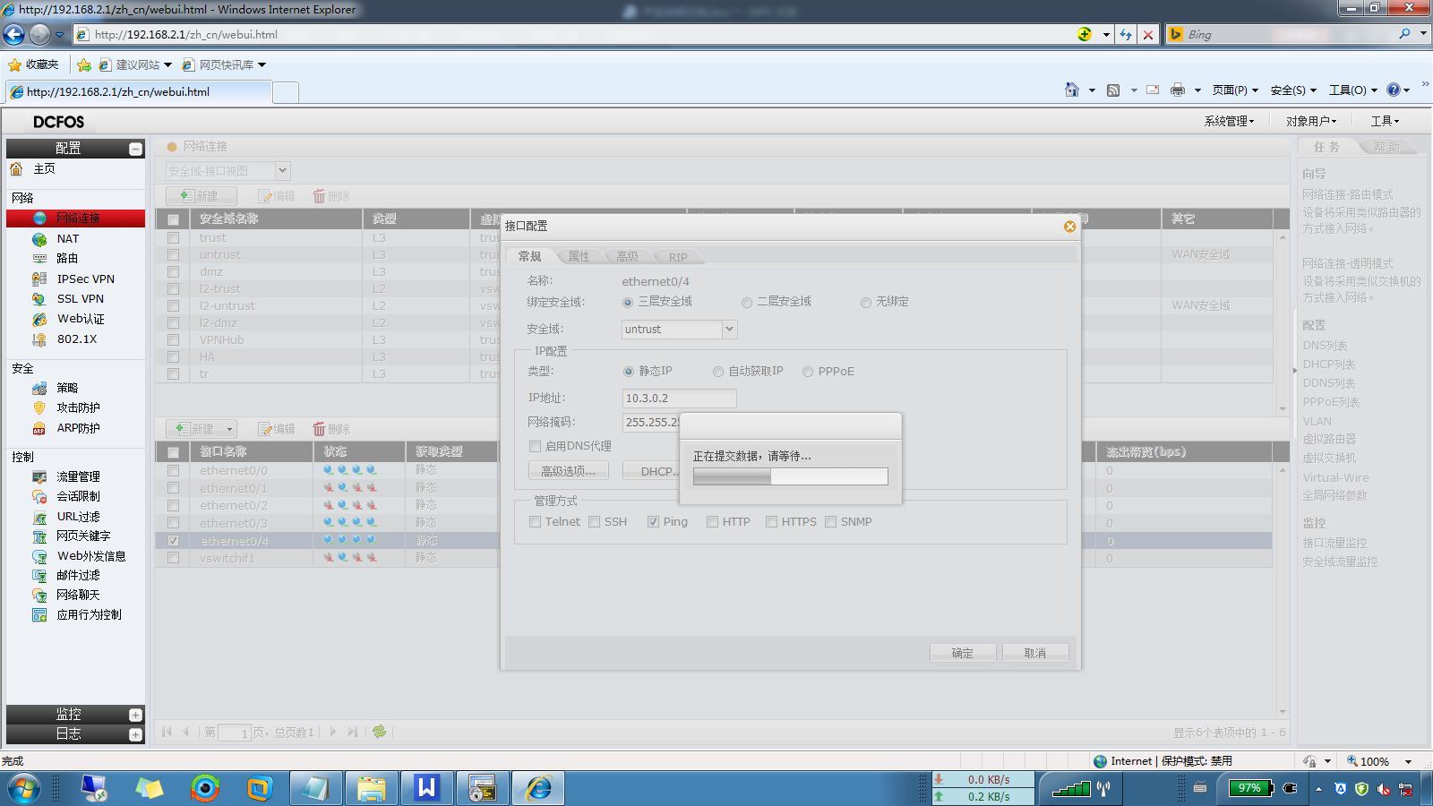The image size is (1433, 806).
Task: Switch to the 帮助 panel tab
Action: click(x=1387, y=147)
